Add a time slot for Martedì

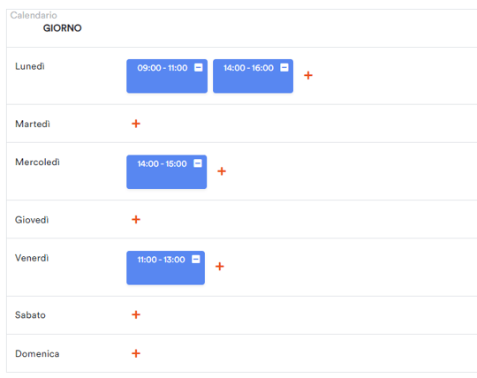click(x=136, y=124)
